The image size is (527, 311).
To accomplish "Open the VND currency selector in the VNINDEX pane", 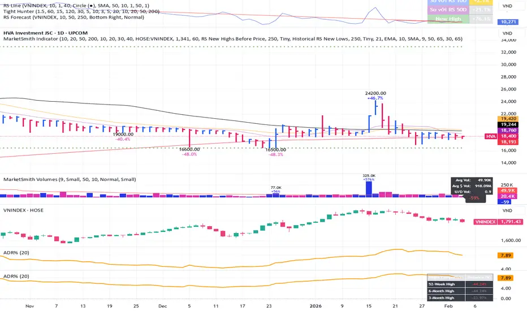I will click(x=507, y=210).
